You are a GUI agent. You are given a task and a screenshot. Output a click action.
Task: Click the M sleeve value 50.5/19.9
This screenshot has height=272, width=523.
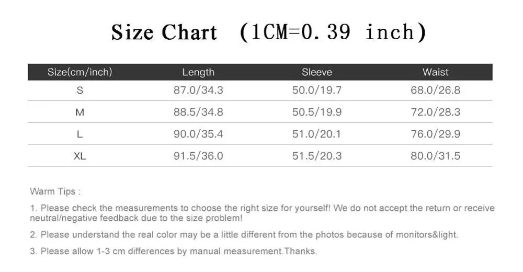point(316,112)
